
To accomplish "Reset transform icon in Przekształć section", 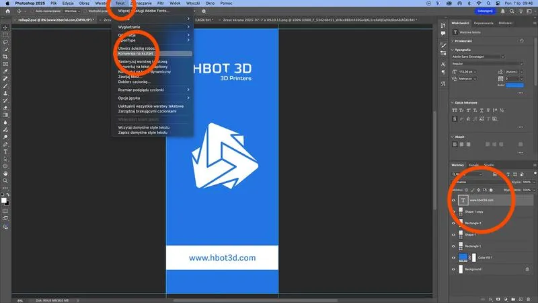I will 522,41.
